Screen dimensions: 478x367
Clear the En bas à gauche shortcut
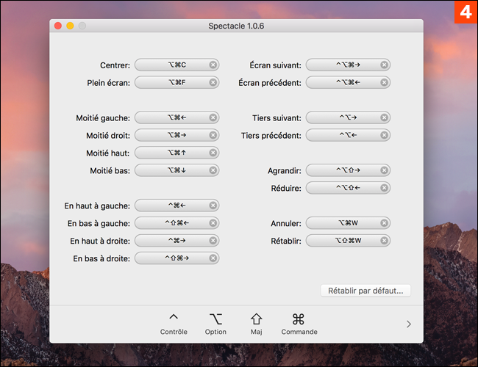coord(213,223)
